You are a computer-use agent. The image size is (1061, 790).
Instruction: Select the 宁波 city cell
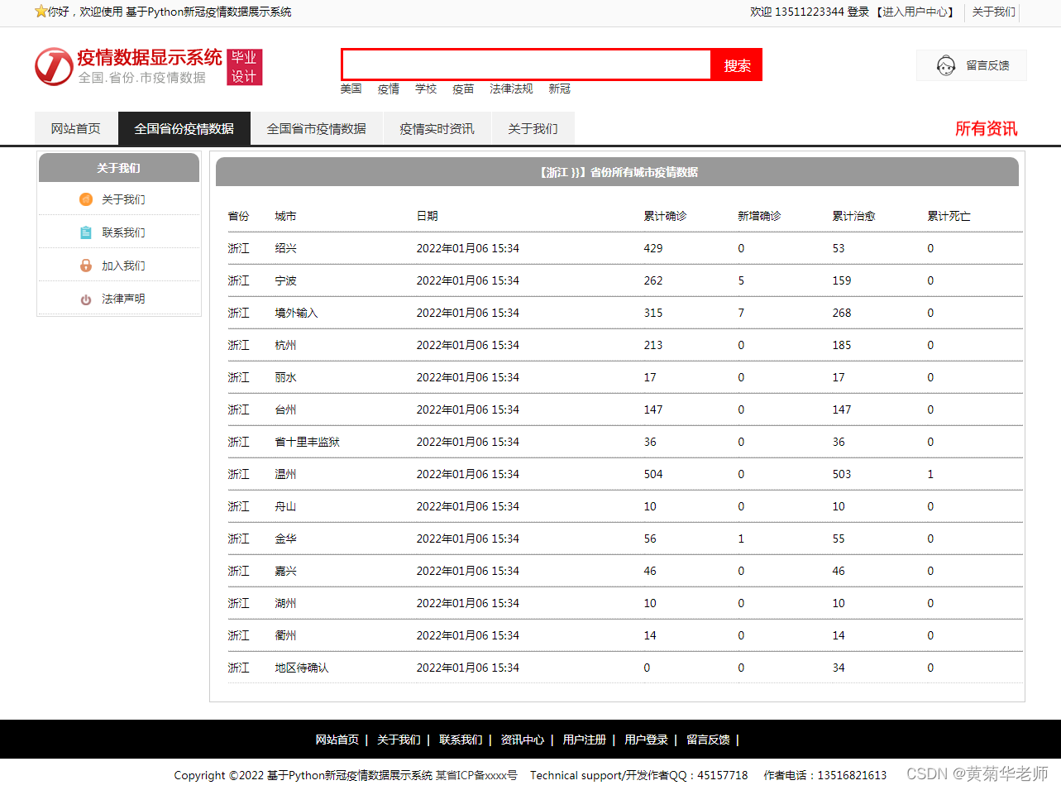286,280
